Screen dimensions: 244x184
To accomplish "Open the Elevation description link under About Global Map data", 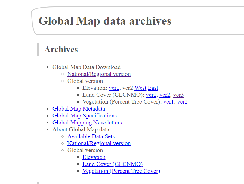I will (x=94, y=157).
